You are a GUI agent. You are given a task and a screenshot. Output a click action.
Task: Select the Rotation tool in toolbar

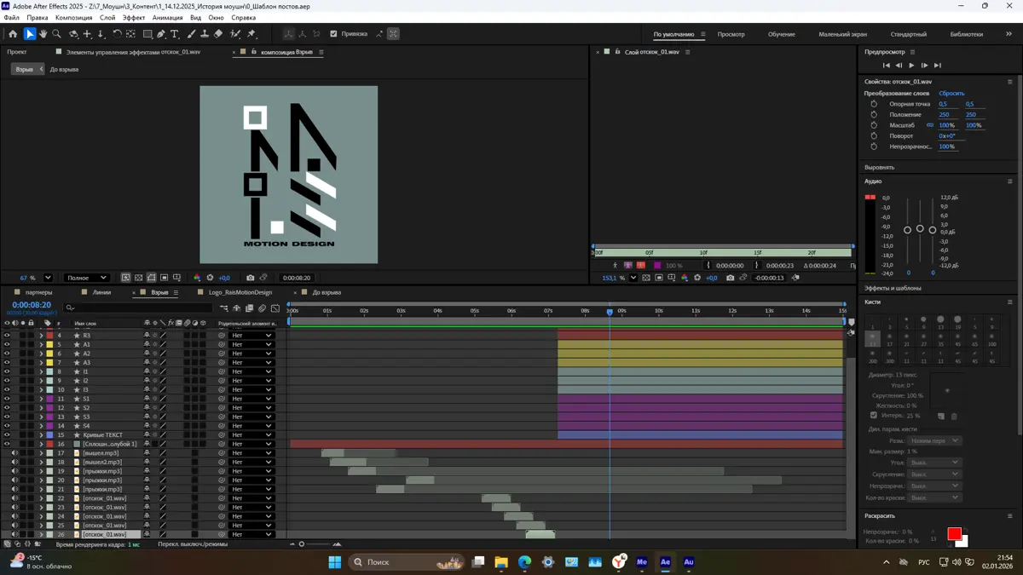tap(117, 34)
